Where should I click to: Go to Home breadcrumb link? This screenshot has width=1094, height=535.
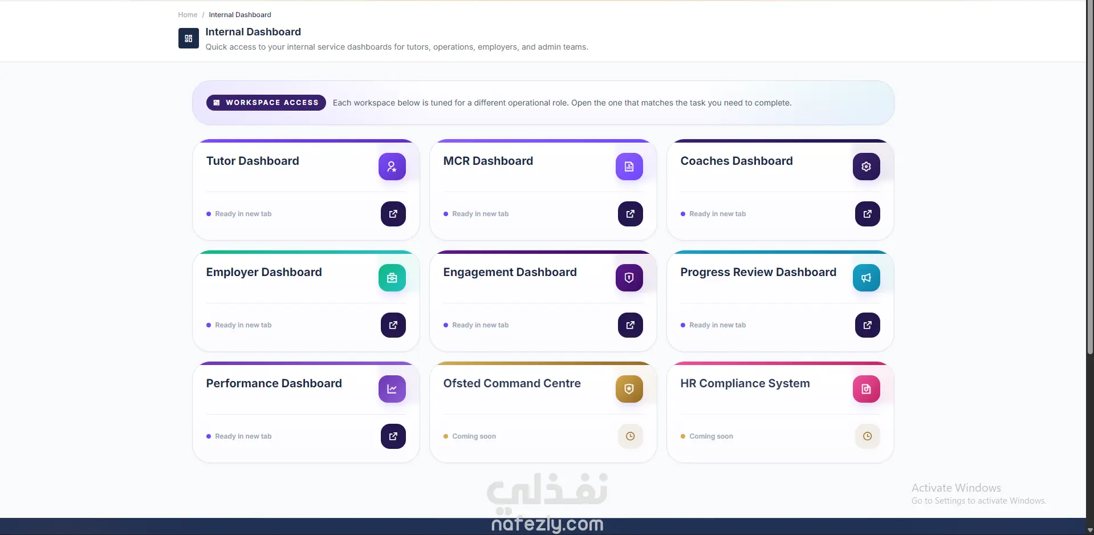pyautogui.click(x=188, y=15)
